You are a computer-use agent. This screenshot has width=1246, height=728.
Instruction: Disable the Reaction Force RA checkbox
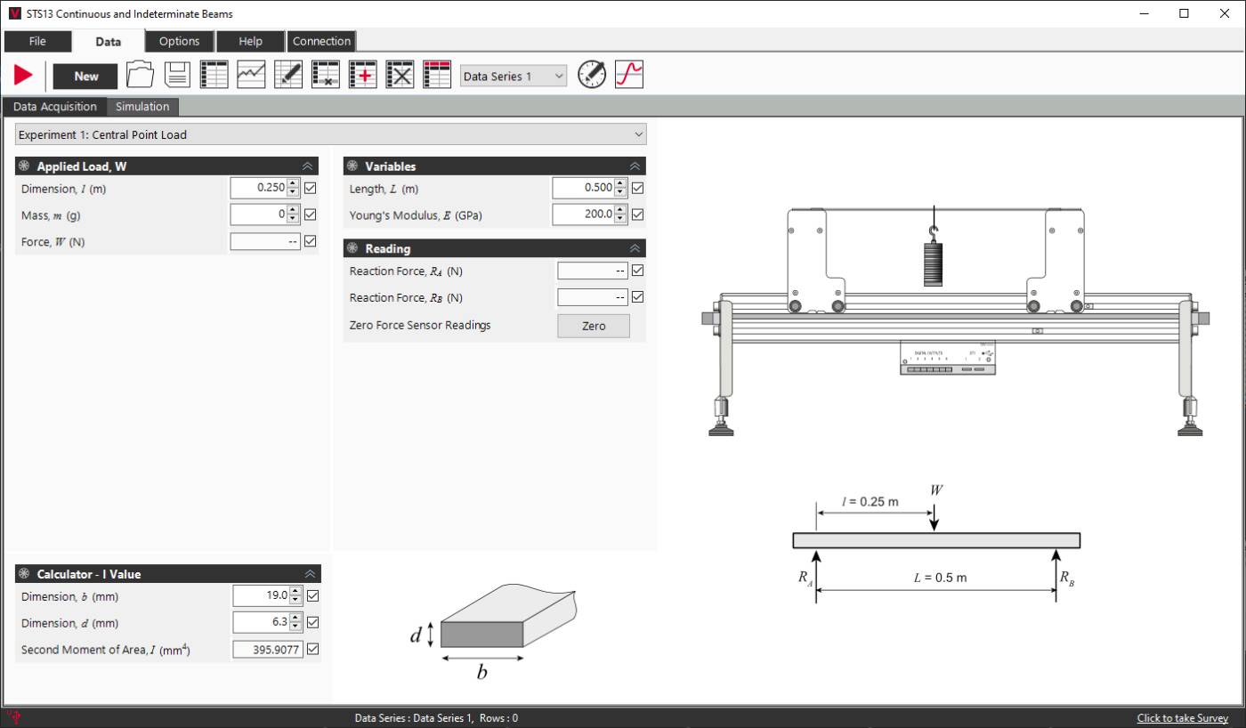tap(637, 271)
